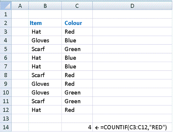
Task: Select column B header
Action: (45, 6)
